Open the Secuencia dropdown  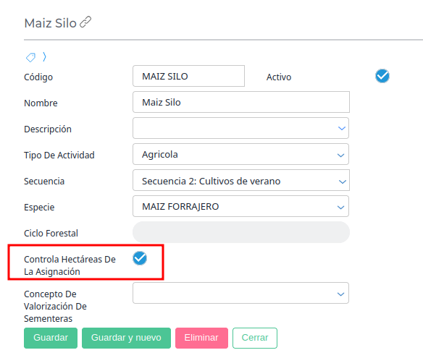coord(241,180)
